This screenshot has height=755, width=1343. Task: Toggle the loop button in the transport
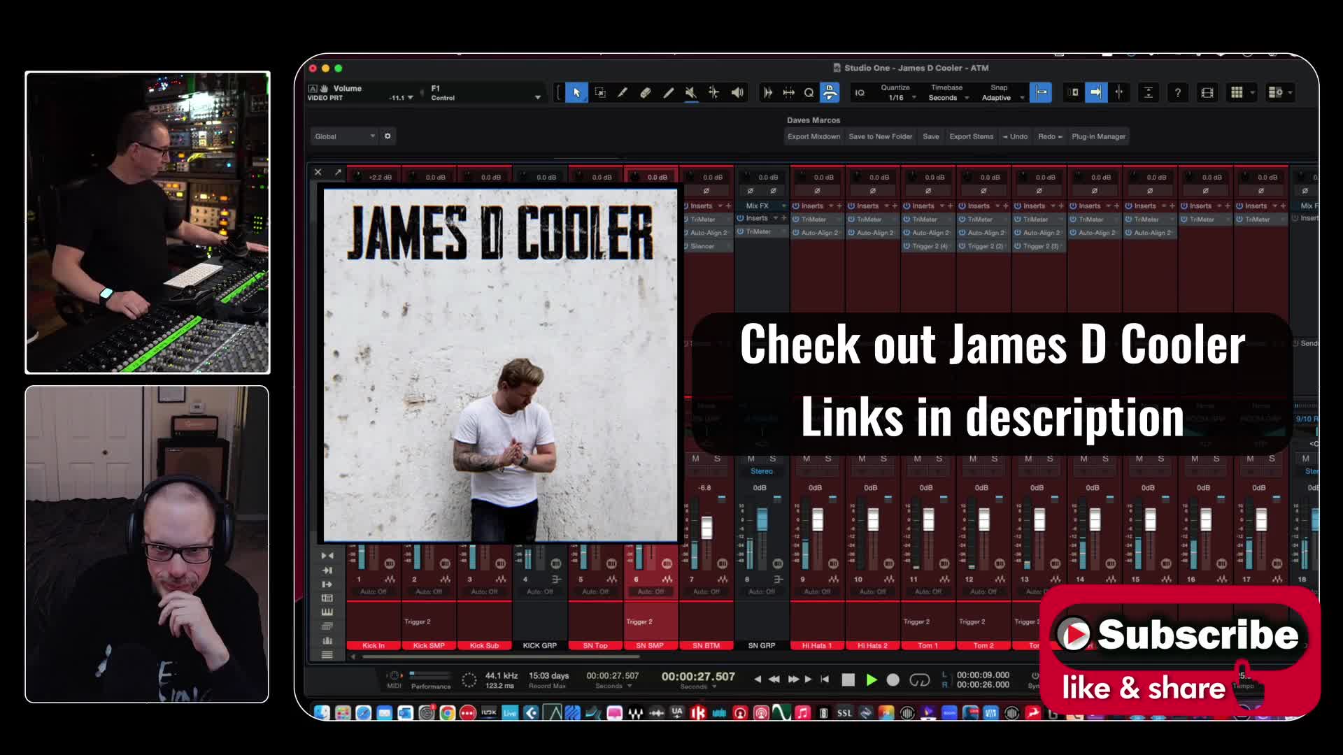919,679
